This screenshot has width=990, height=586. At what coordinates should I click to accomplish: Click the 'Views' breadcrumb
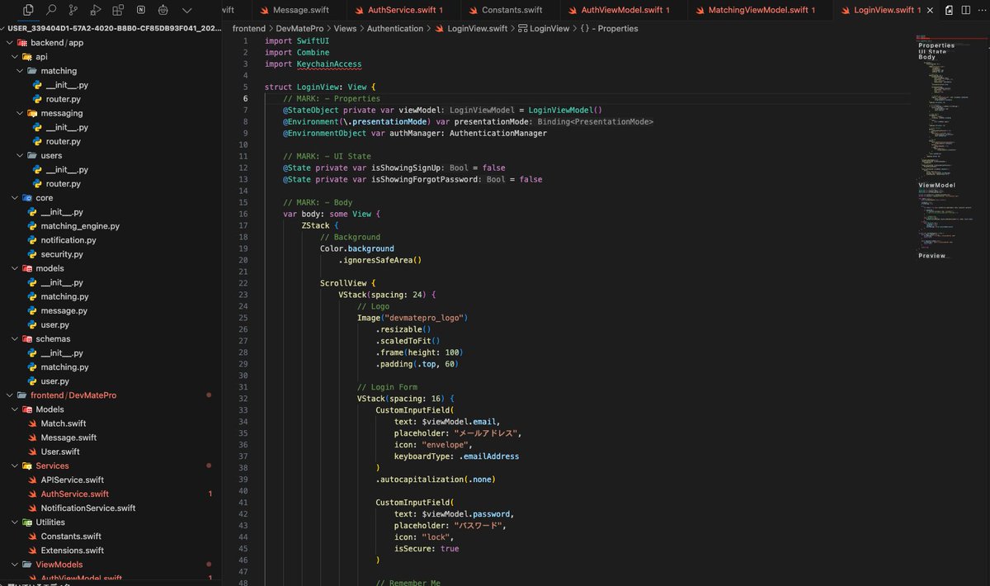pos(345,28)
